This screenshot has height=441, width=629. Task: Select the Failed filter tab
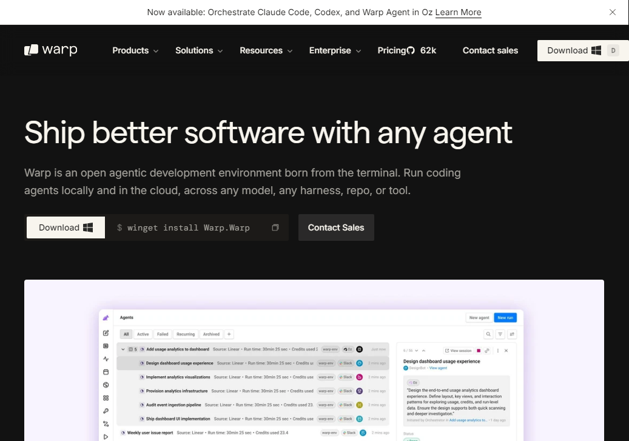pyautogui.click(x=163, y=334)
